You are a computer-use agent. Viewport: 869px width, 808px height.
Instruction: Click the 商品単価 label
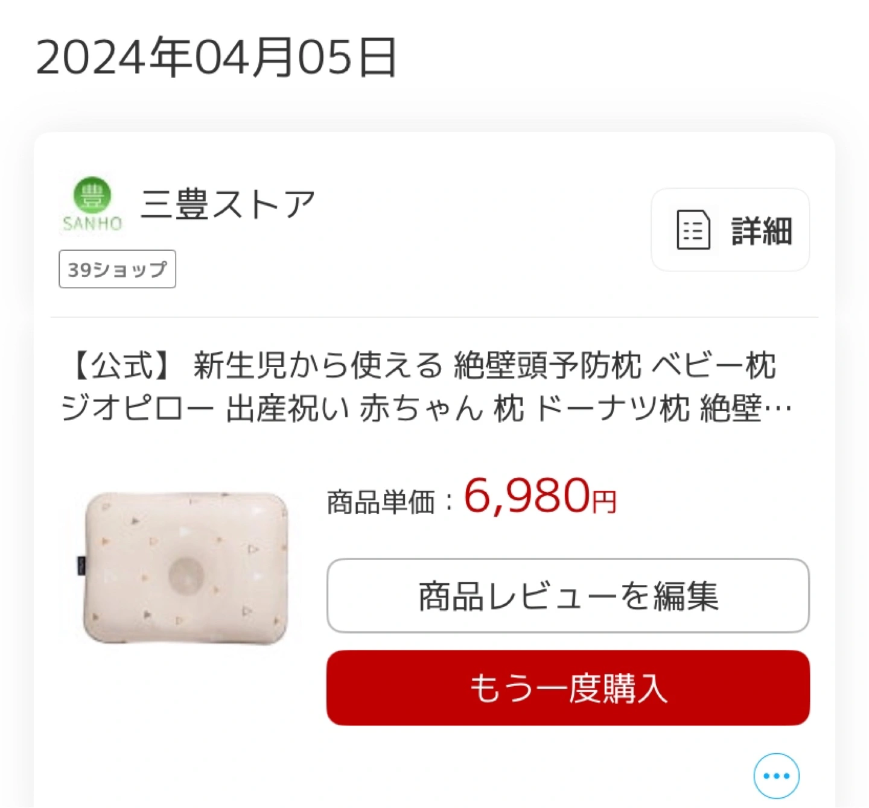click(381, 502)
